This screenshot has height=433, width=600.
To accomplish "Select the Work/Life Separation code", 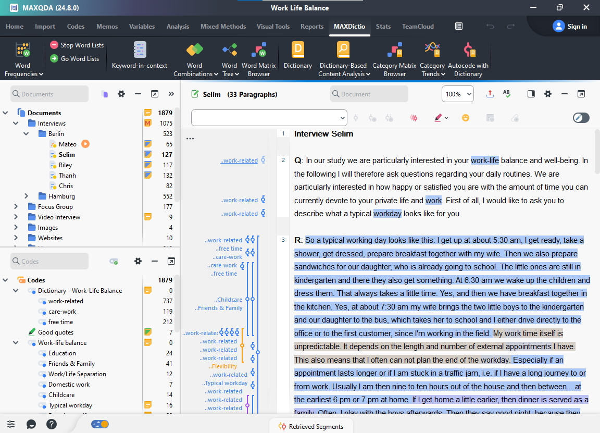I will click(x=77, y=374).
